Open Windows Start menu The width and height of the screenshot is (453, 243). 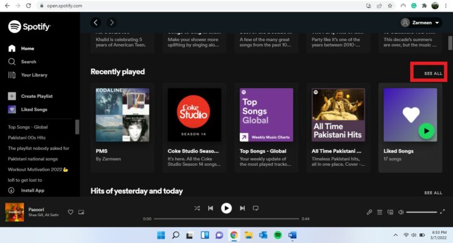[x=161, y=235]
